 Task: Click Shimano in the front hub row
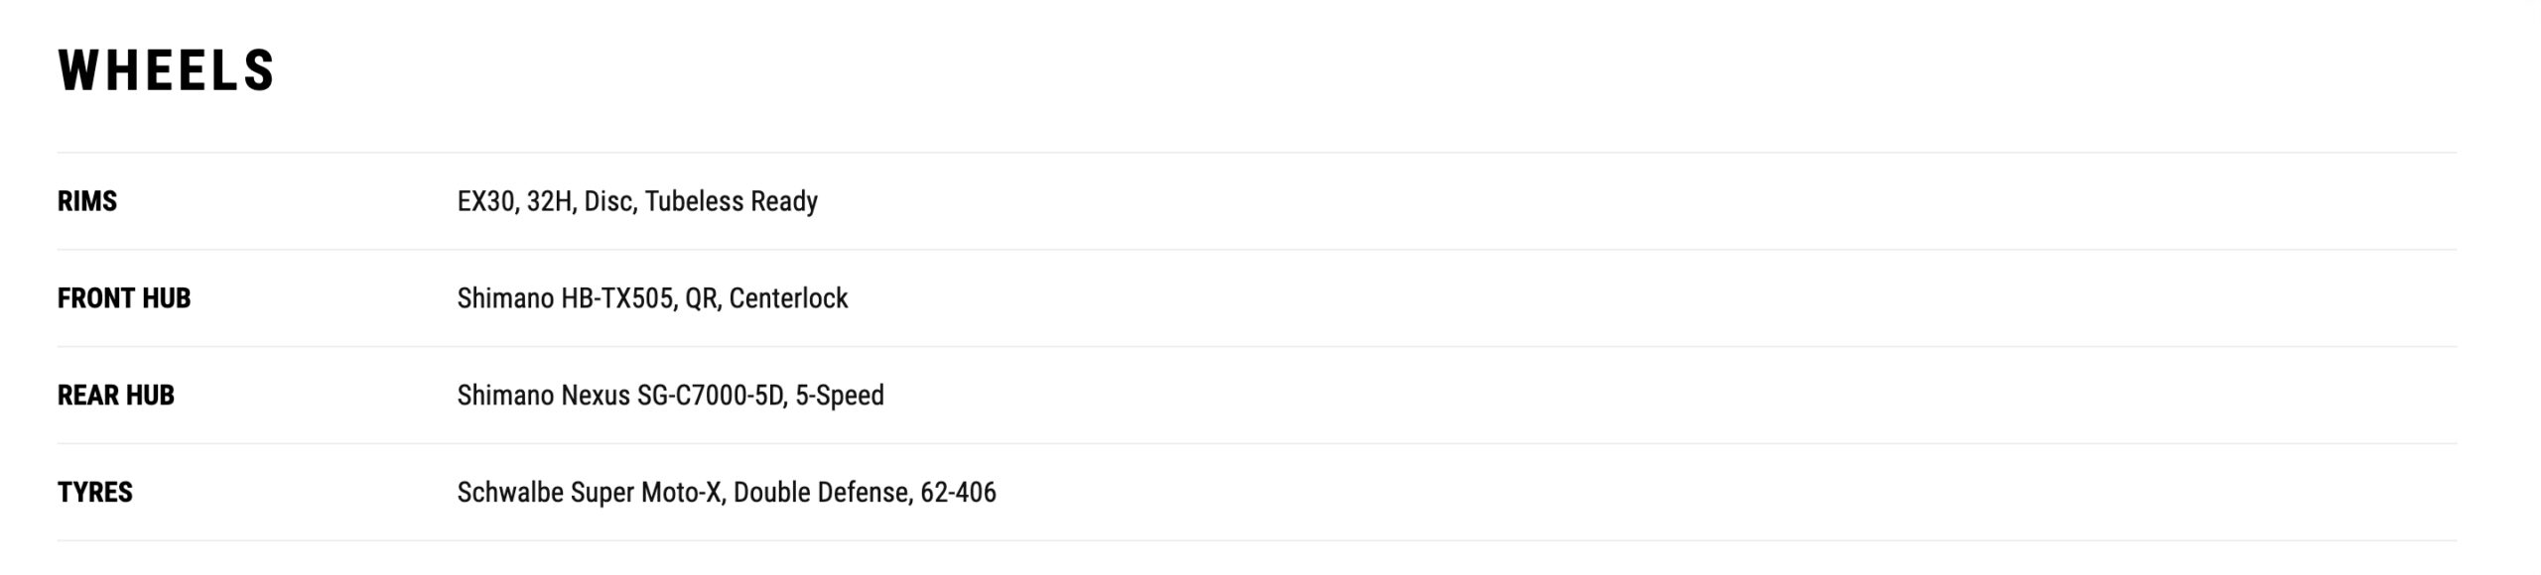point(505,298)
